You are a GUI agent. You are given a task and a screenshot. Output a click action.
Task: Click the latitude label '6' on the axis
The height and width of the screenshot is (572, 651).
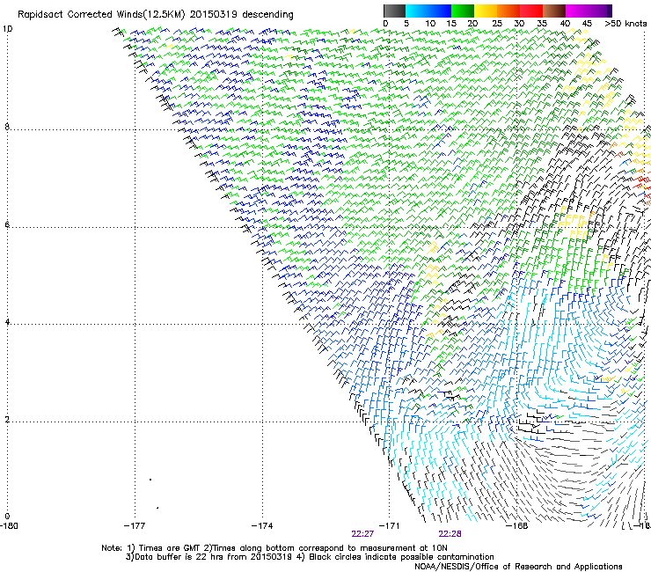pyautogui.click(x=7, y=224)
